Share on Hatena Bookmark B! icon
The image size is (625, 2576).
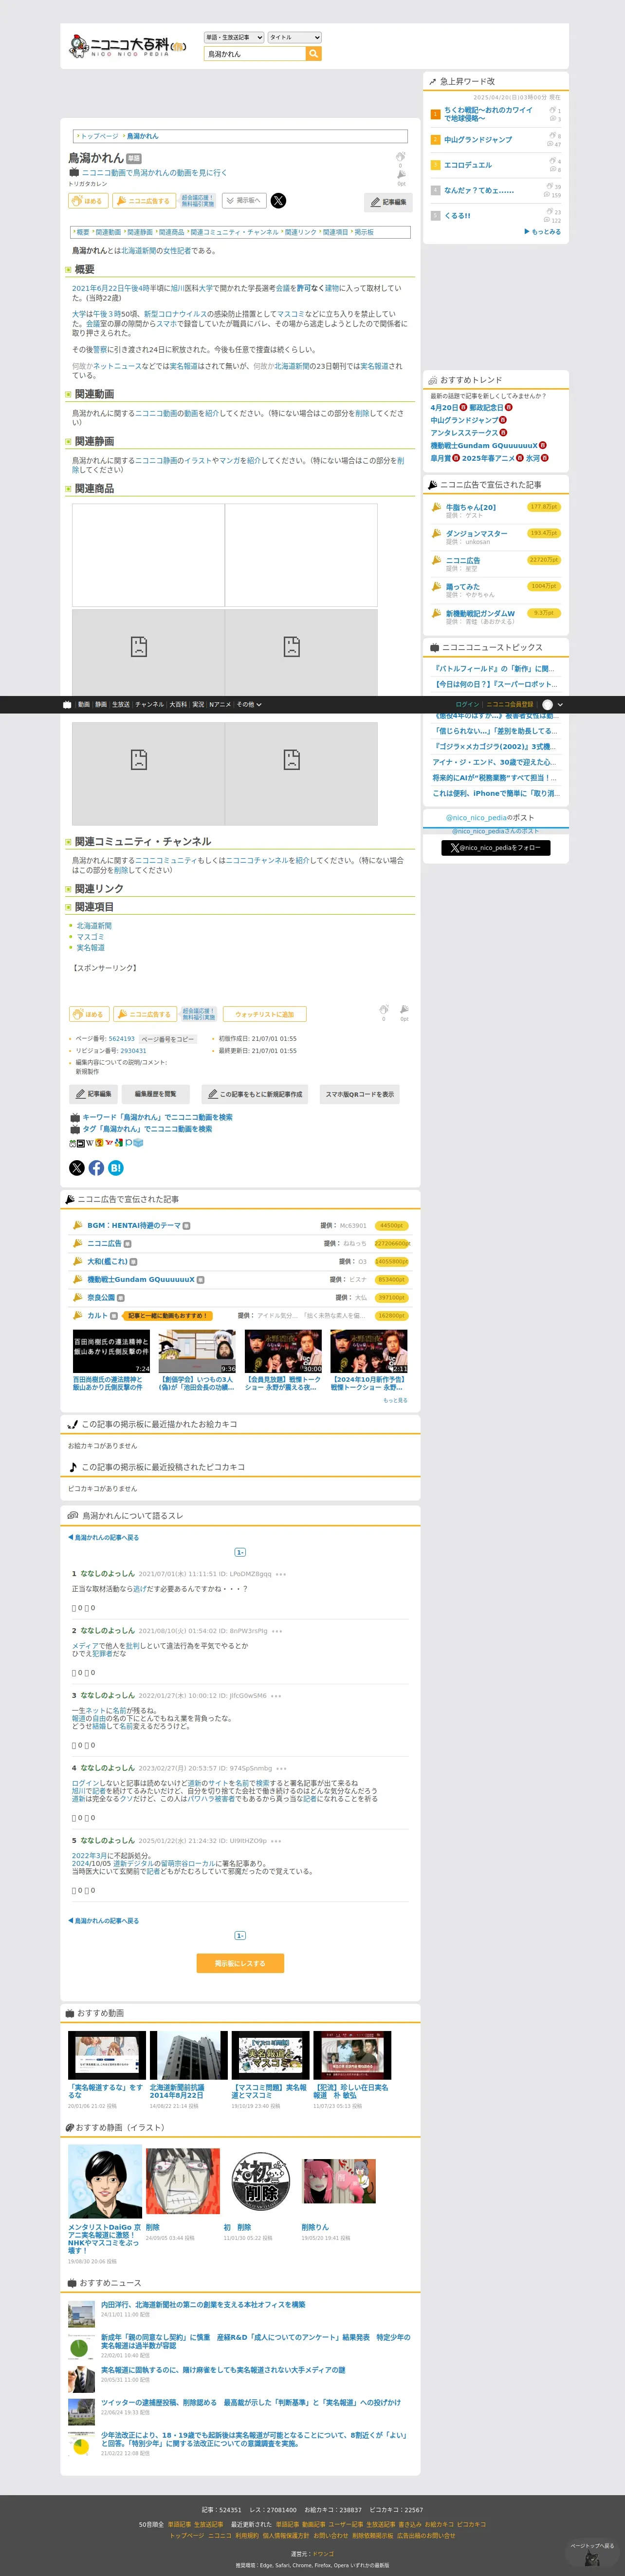coord(116,1168)
